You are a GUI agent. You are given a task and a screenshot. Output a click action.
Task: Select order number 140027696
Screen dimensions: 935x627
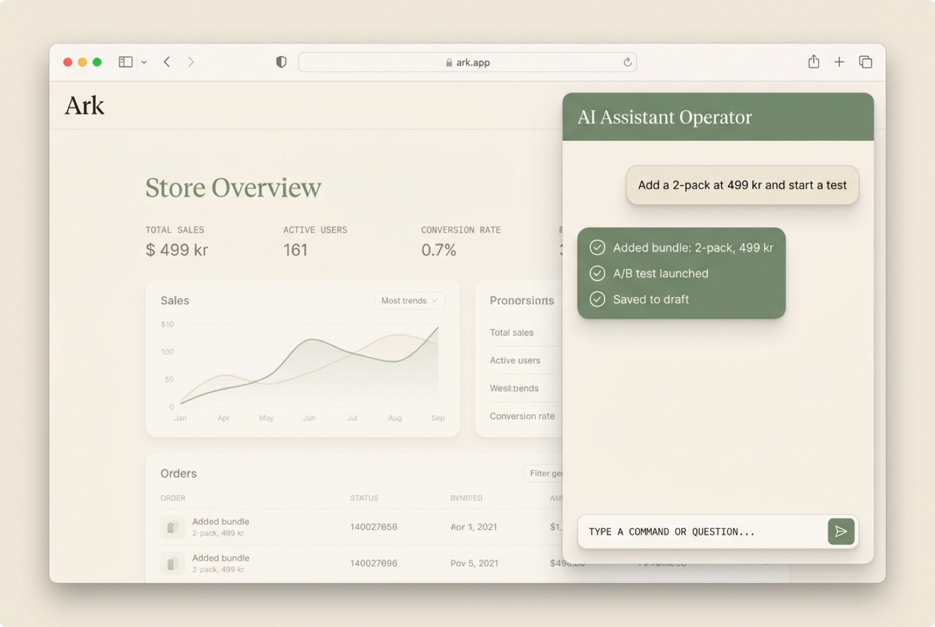(x=373, y=563)
